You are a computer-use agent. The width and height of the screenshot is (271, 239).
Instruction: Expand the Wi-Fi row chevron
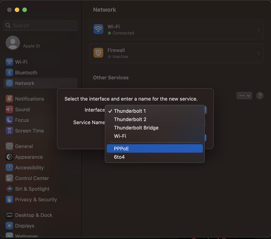(x=259, y=30)
